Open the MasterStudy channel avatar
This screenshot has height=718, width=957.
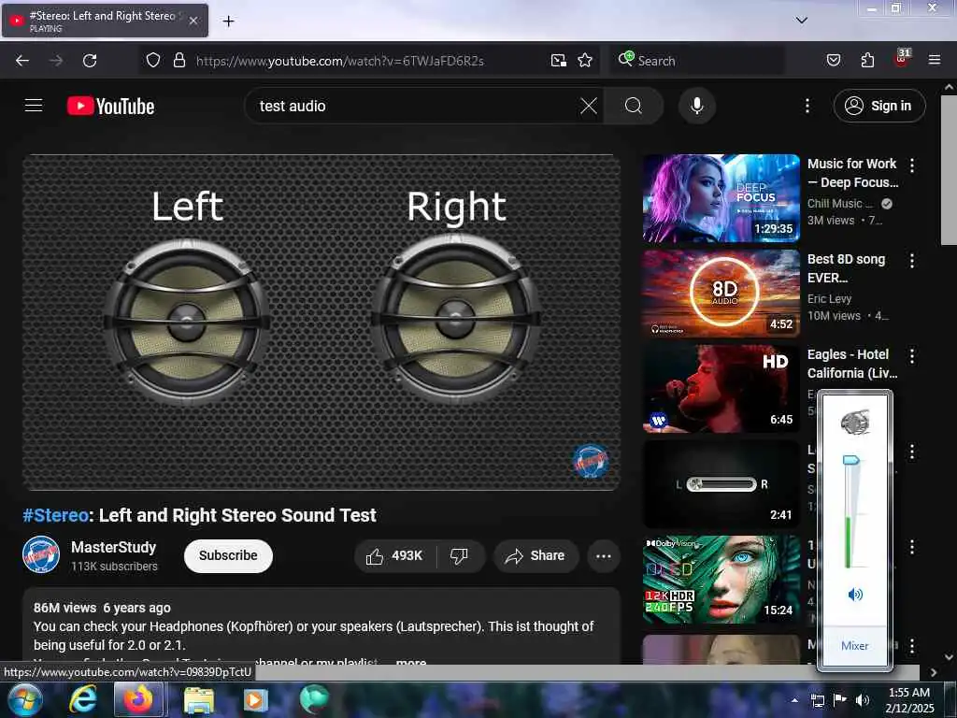[x=41, y=555]
